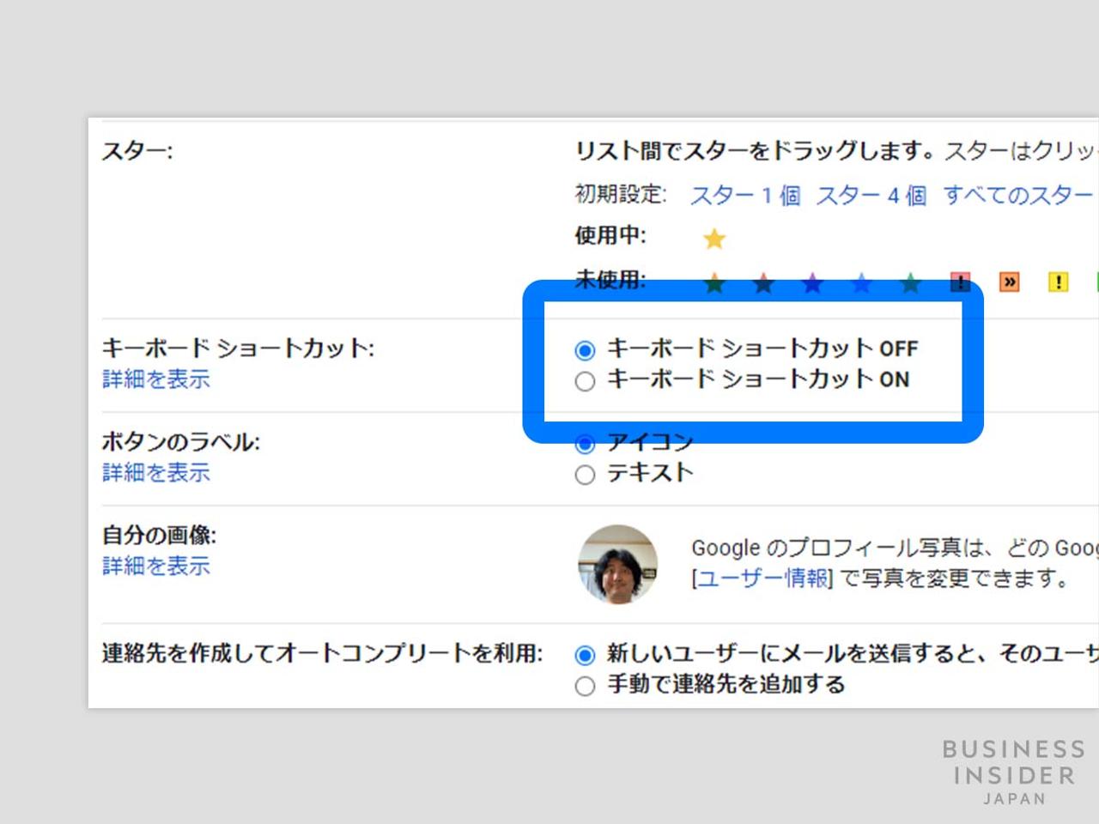Click the すべてのスター preset link
The image size is (1099, 824).
(x=1017, y=196)
